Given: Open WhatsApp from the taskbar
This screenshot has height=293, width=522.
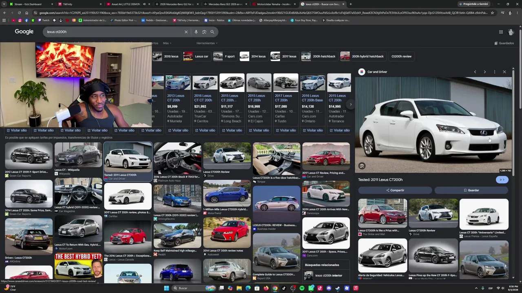Looking at the screenshot, I should tap(311, 288).
